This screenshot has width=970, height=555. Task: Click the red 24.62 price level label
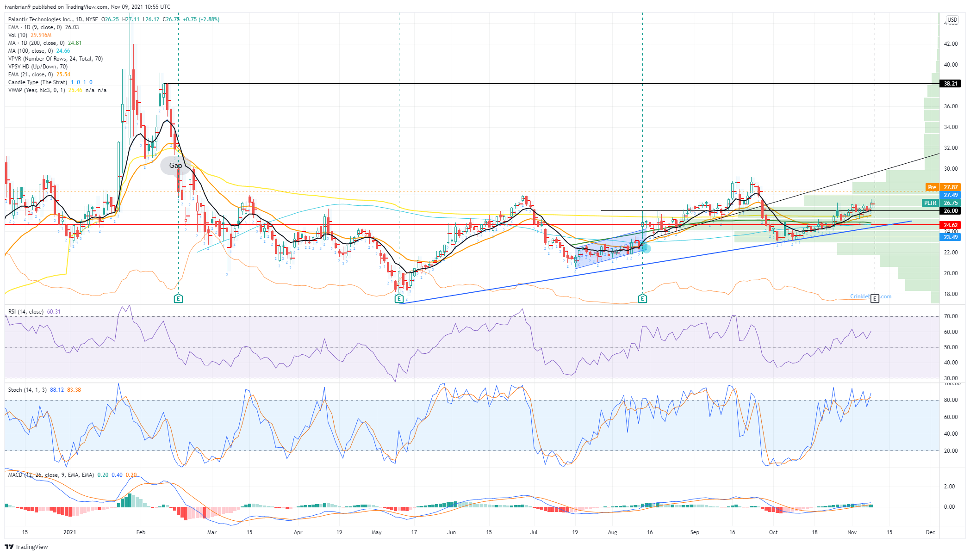click(x=950, y=225)
